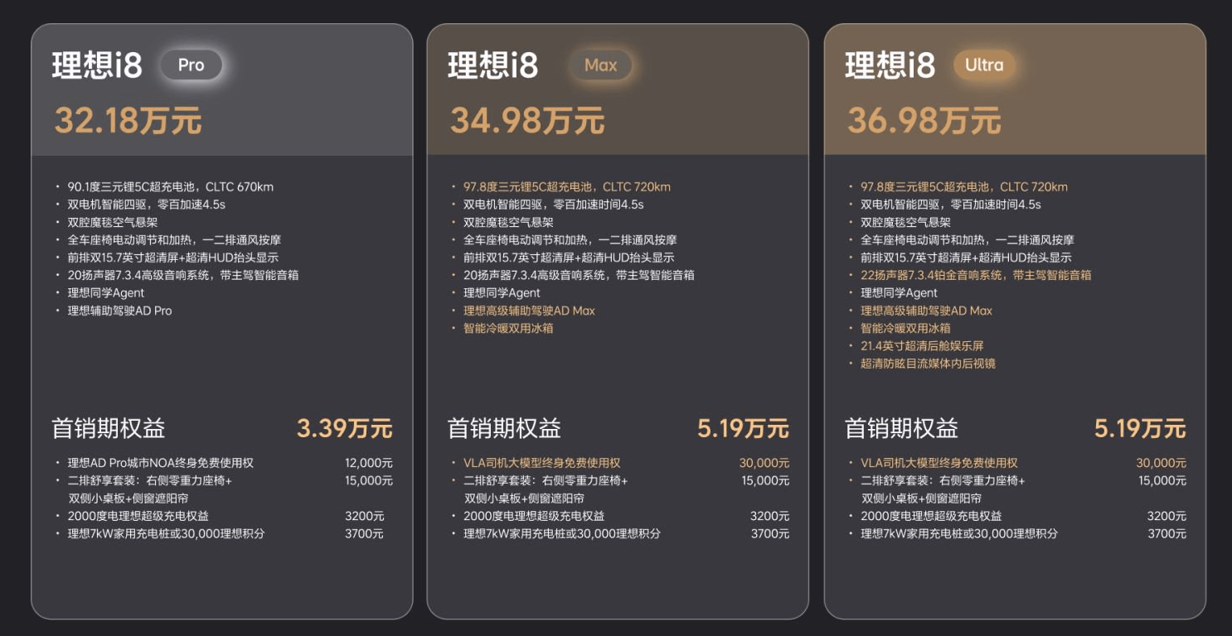Screen dimensions: 1232x636
Task: Select the 全车座椅电动调节和加热 line in the Max card
Action: [x=570, y=240]
